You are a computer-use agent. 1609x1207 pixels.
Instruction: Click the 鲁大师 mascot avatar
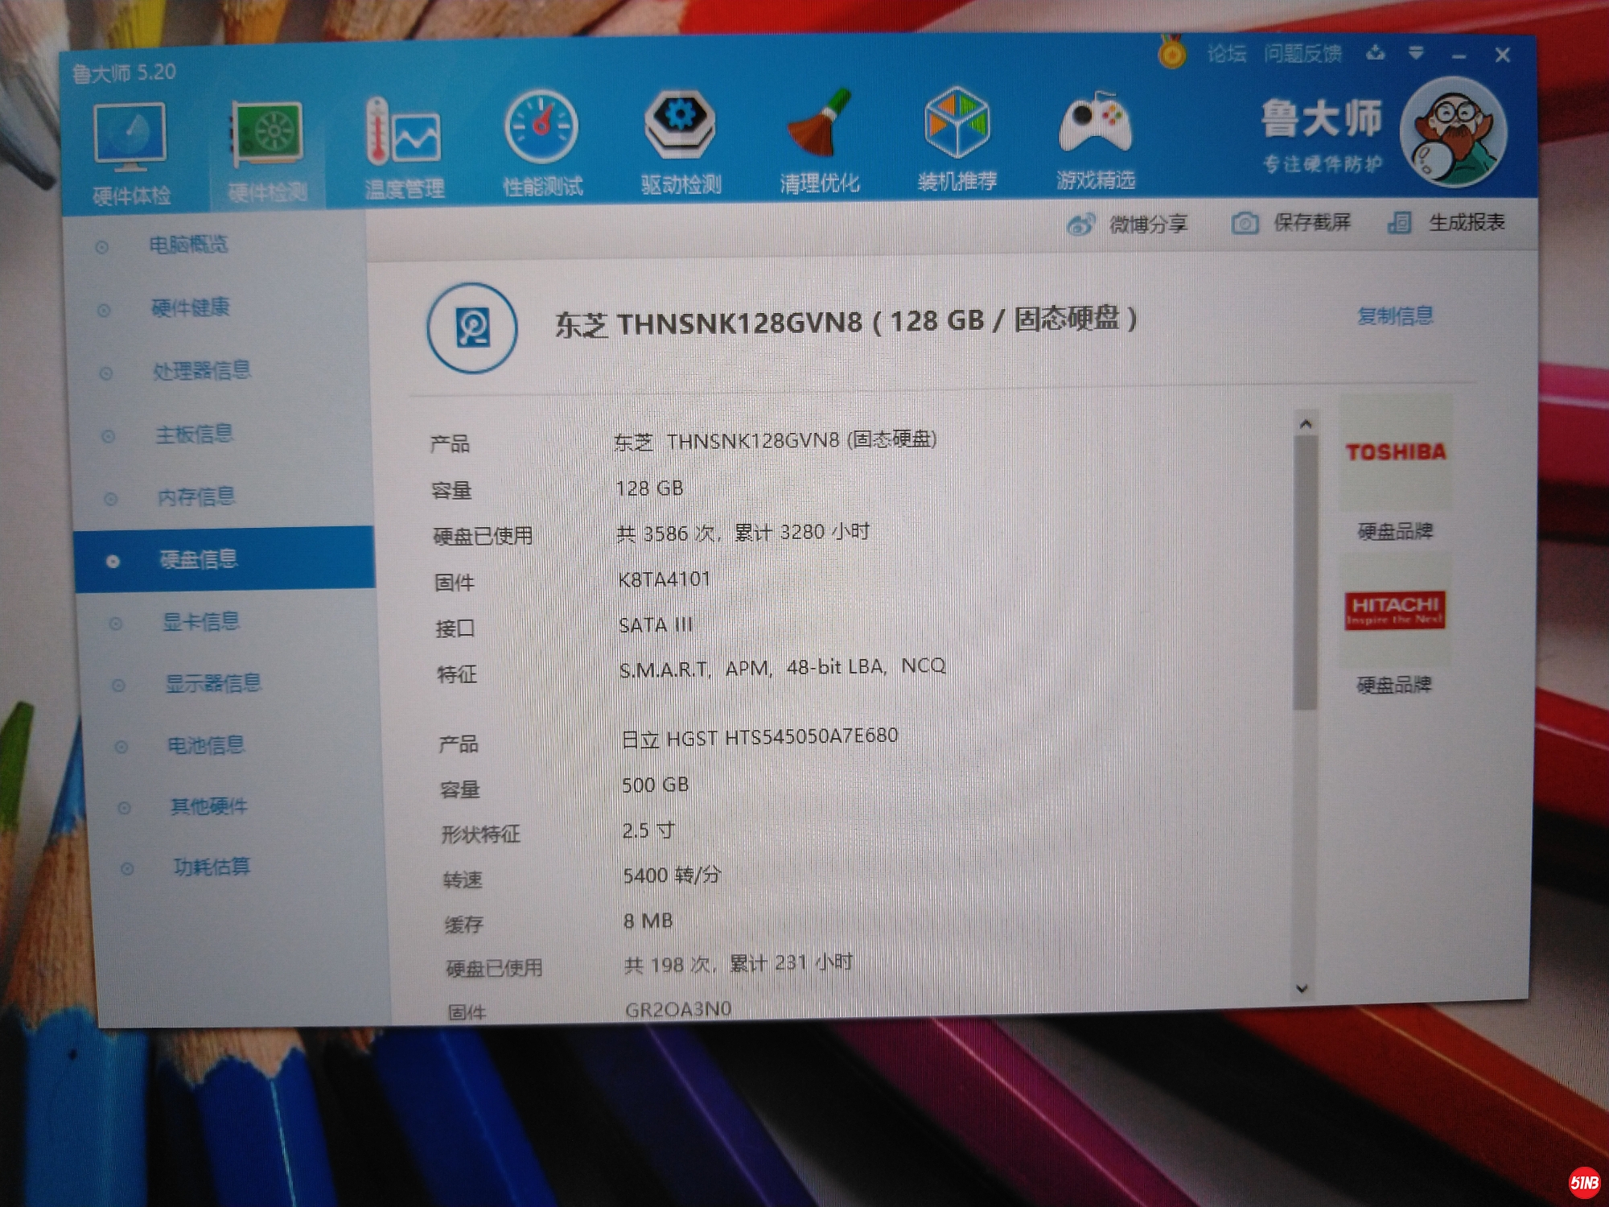pos(1453,131)
